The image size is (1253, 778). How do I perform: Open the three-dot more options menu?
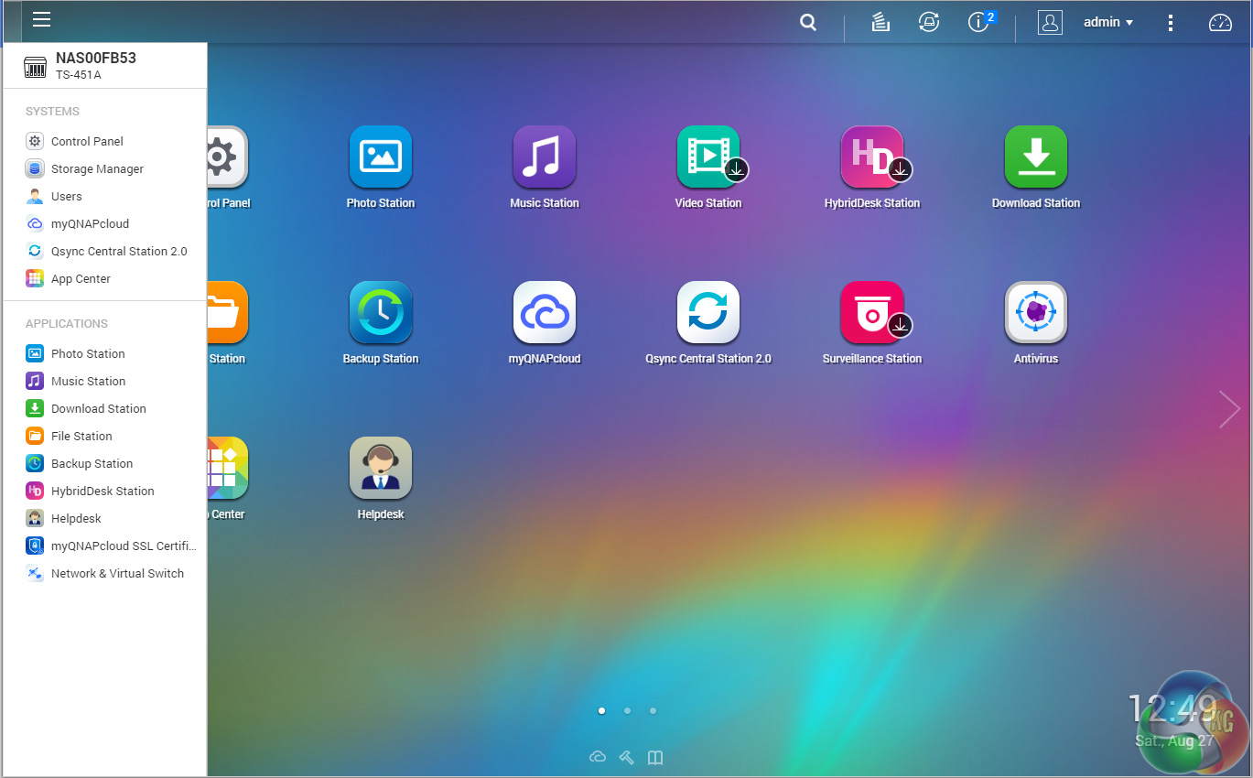pyautogui.click(x=1170, y=23)
